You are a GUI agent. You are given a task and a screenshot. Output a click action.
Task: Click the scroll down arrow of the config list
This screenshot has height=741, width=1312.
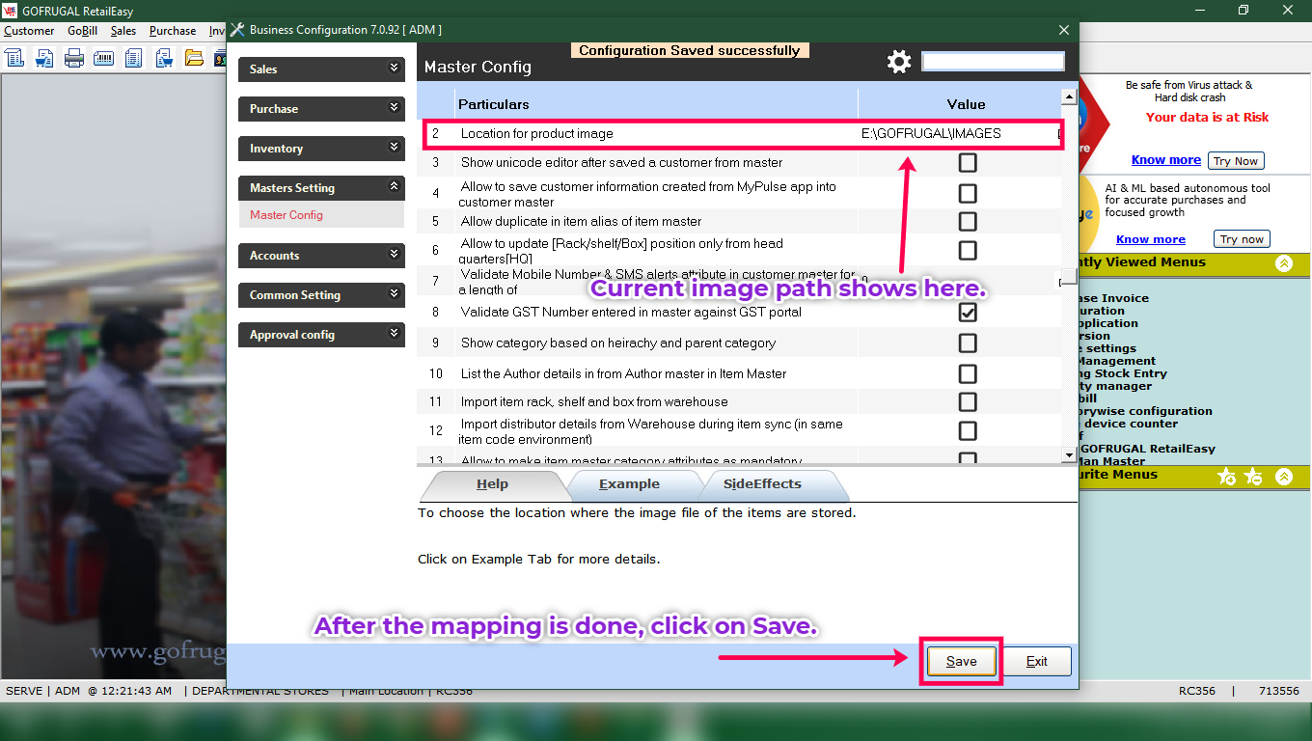tap(1068, 454)
